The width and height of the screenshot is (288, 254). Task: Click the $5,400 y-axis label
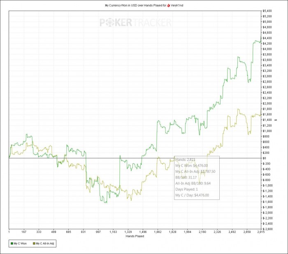click(x=267, y=11)
